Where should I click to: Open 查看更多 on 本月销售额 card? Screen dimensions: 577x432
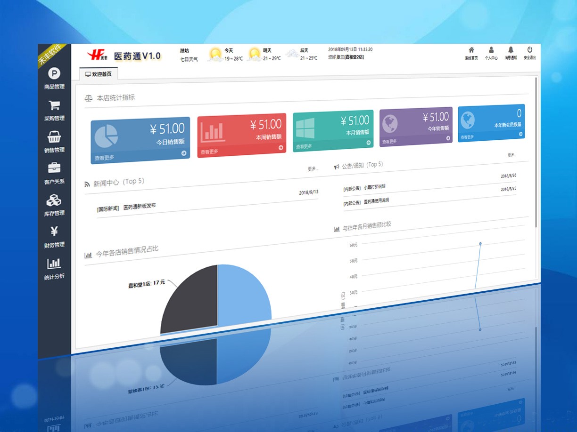(304, 146)
